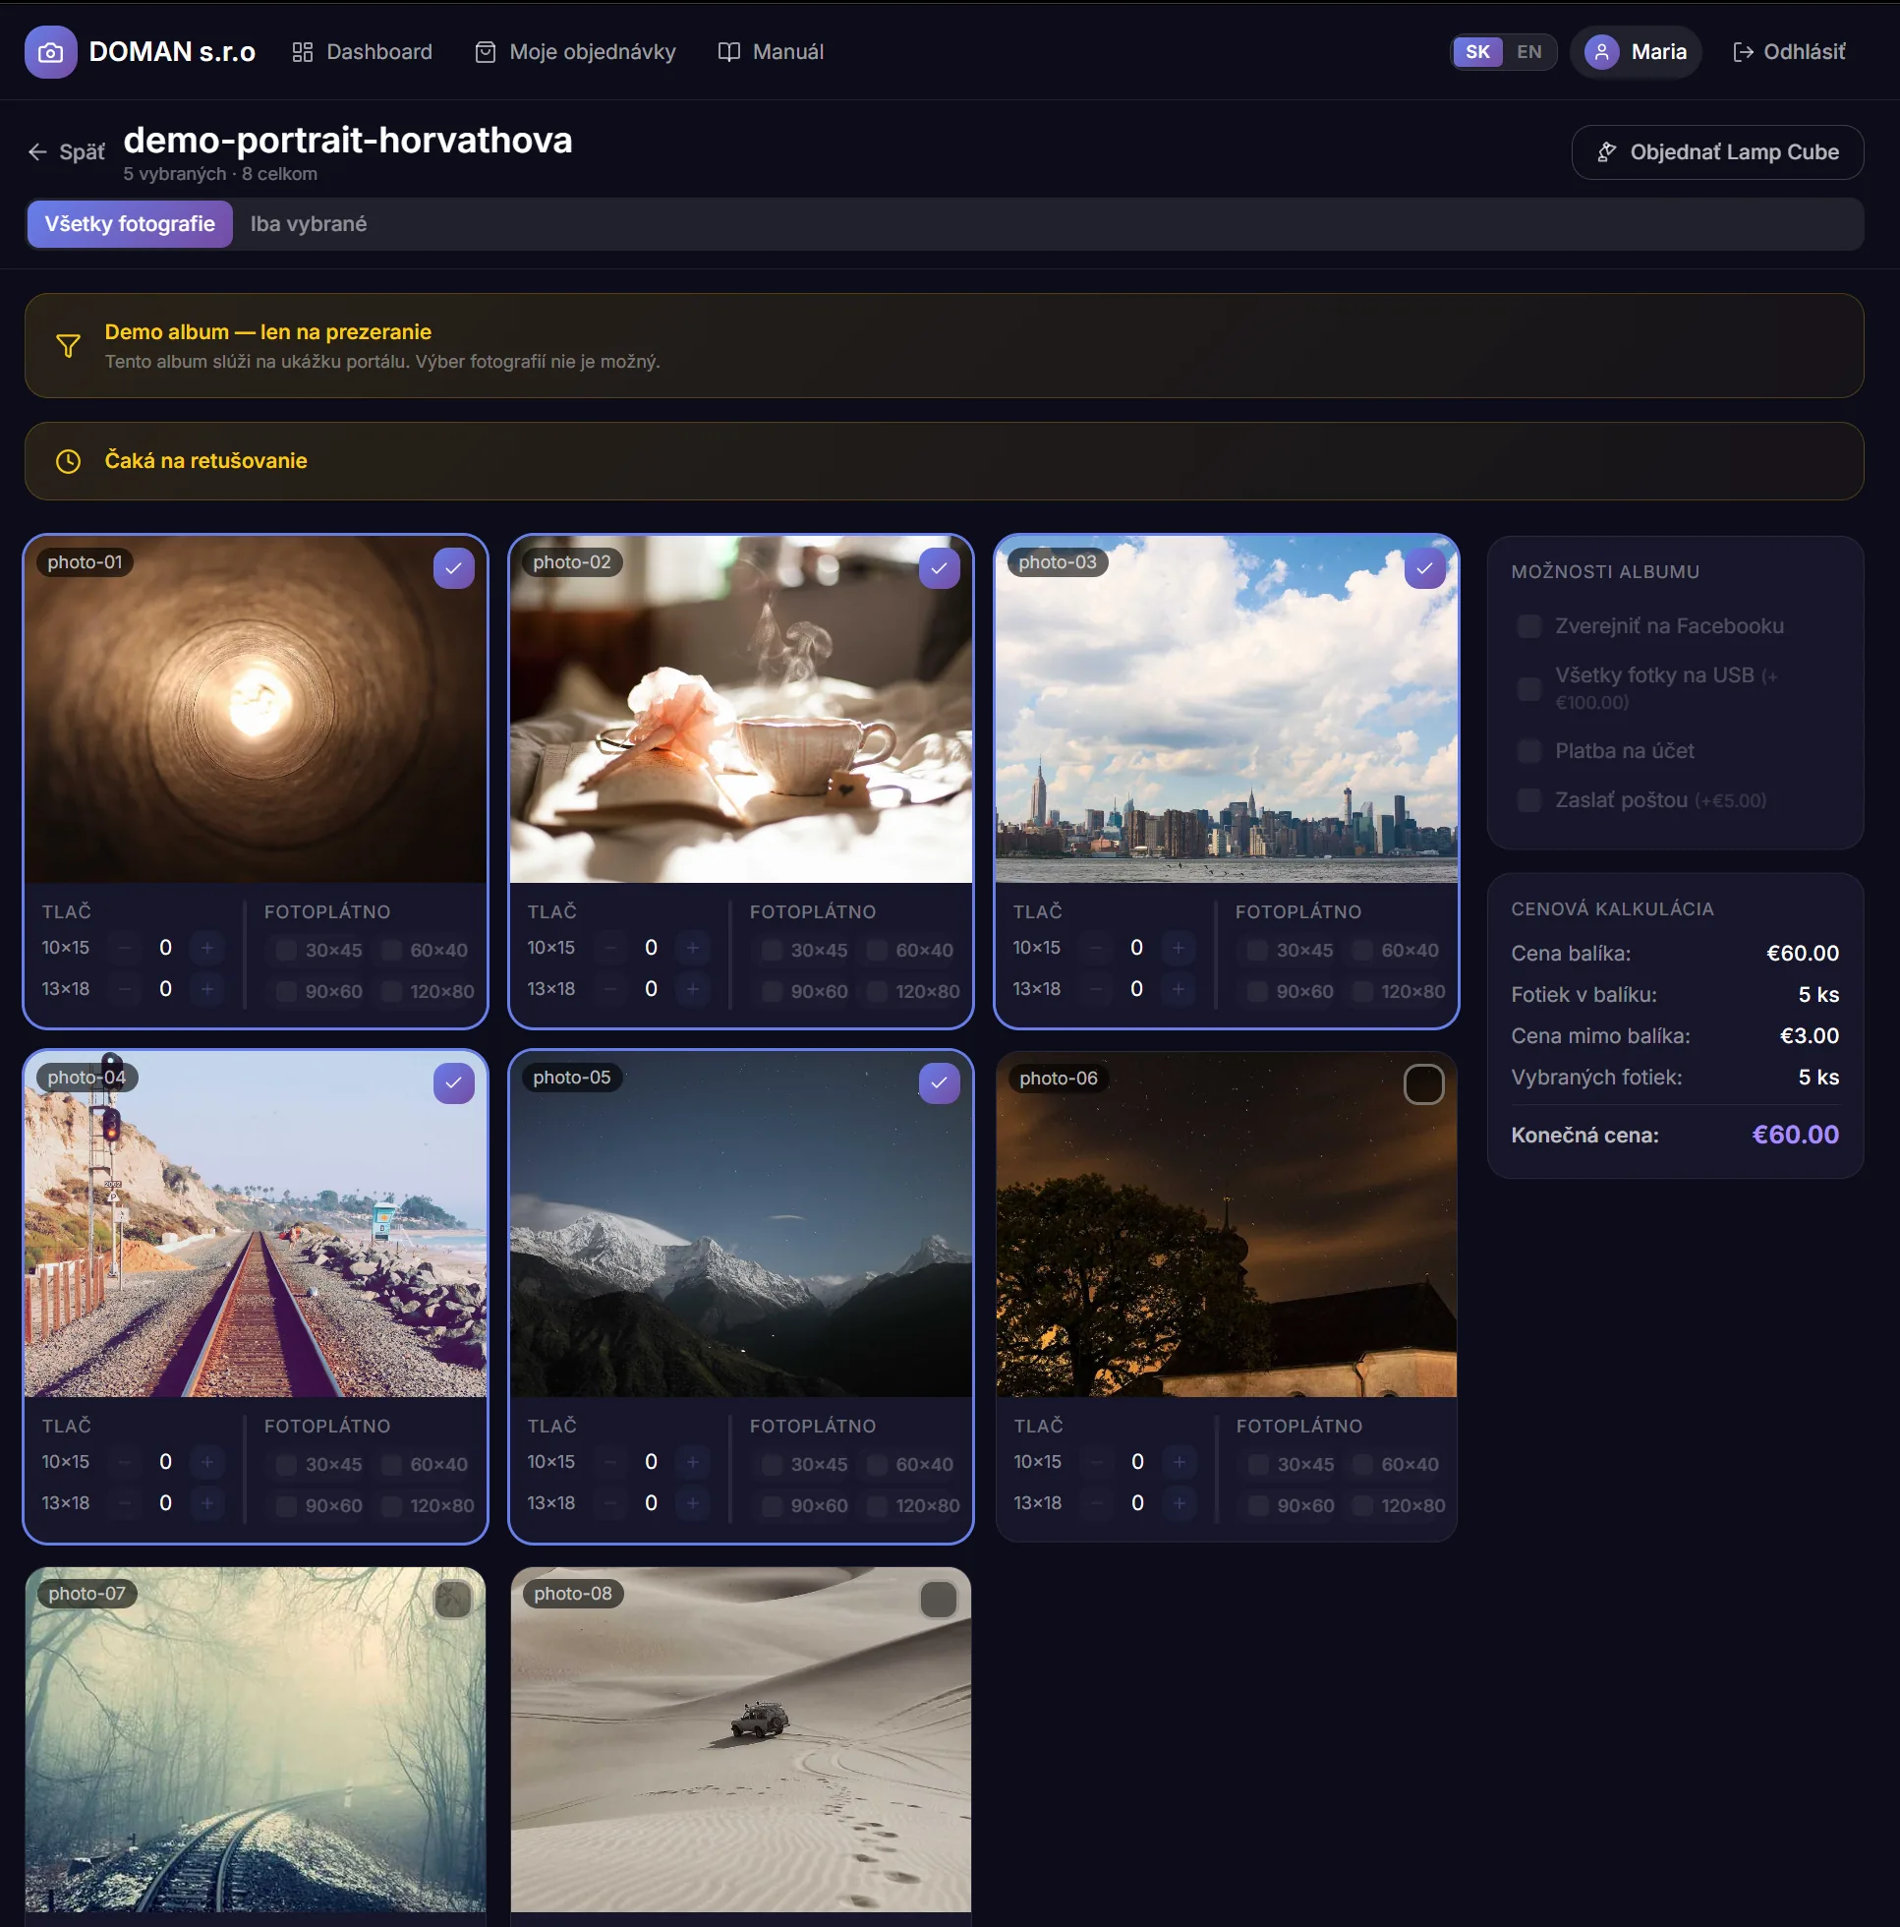The width and height of the screenshot is (1900, 1927).
Task: Increase 10×15 print count for photo-02
Action: tap(692, 948)
